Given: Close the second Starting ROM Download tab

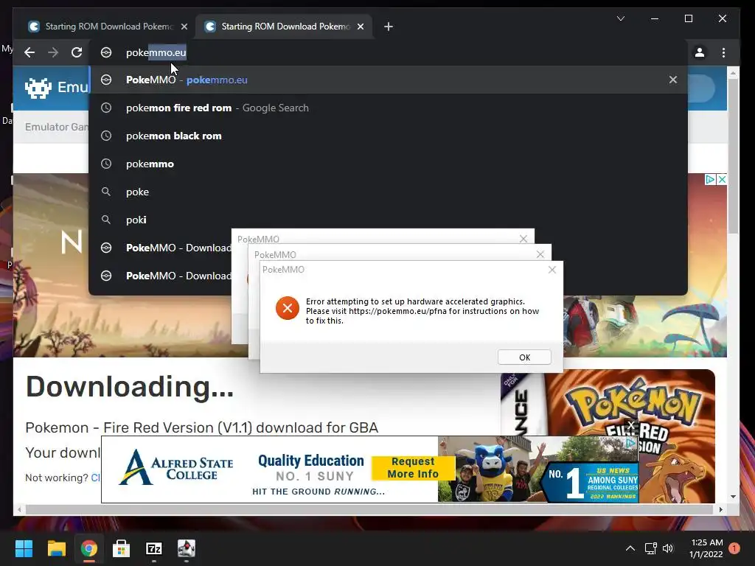Looking at the screenshot, I should pos(360,27).
